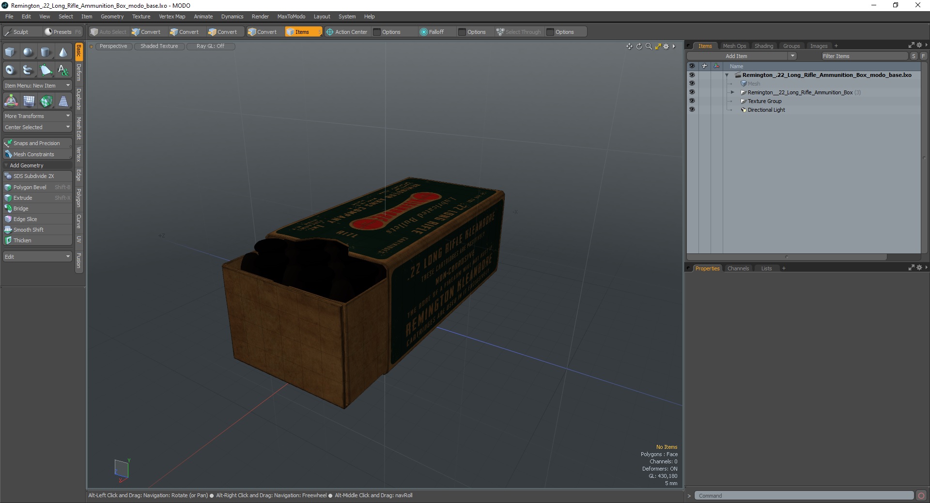Click the viewport pan move icon

click(x=629, y=46)
